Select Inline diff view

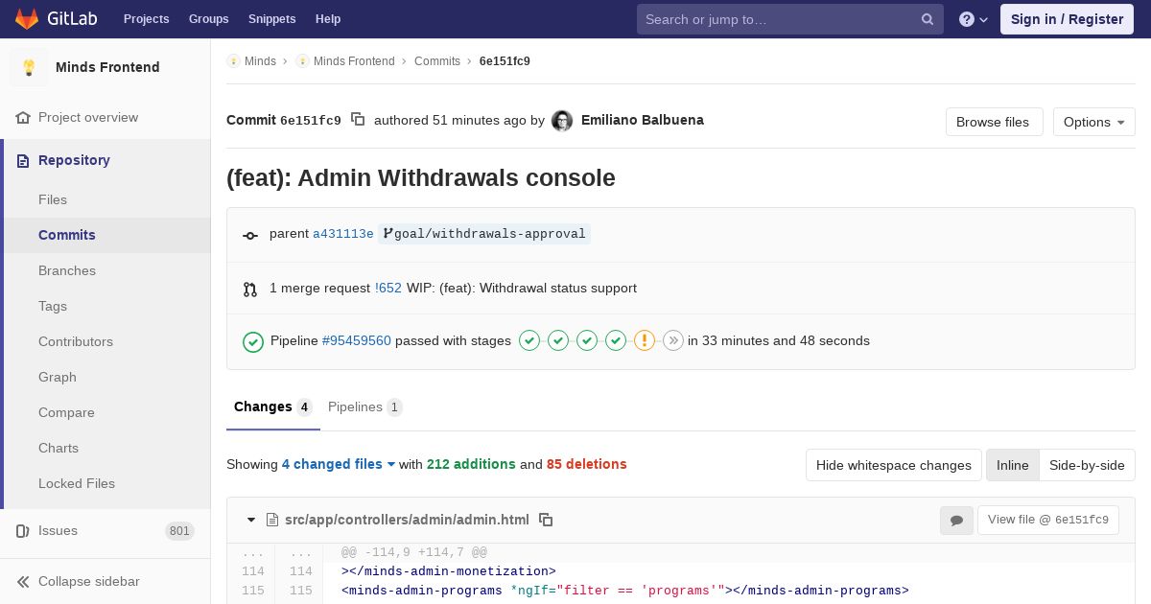tap(1012, 465)
